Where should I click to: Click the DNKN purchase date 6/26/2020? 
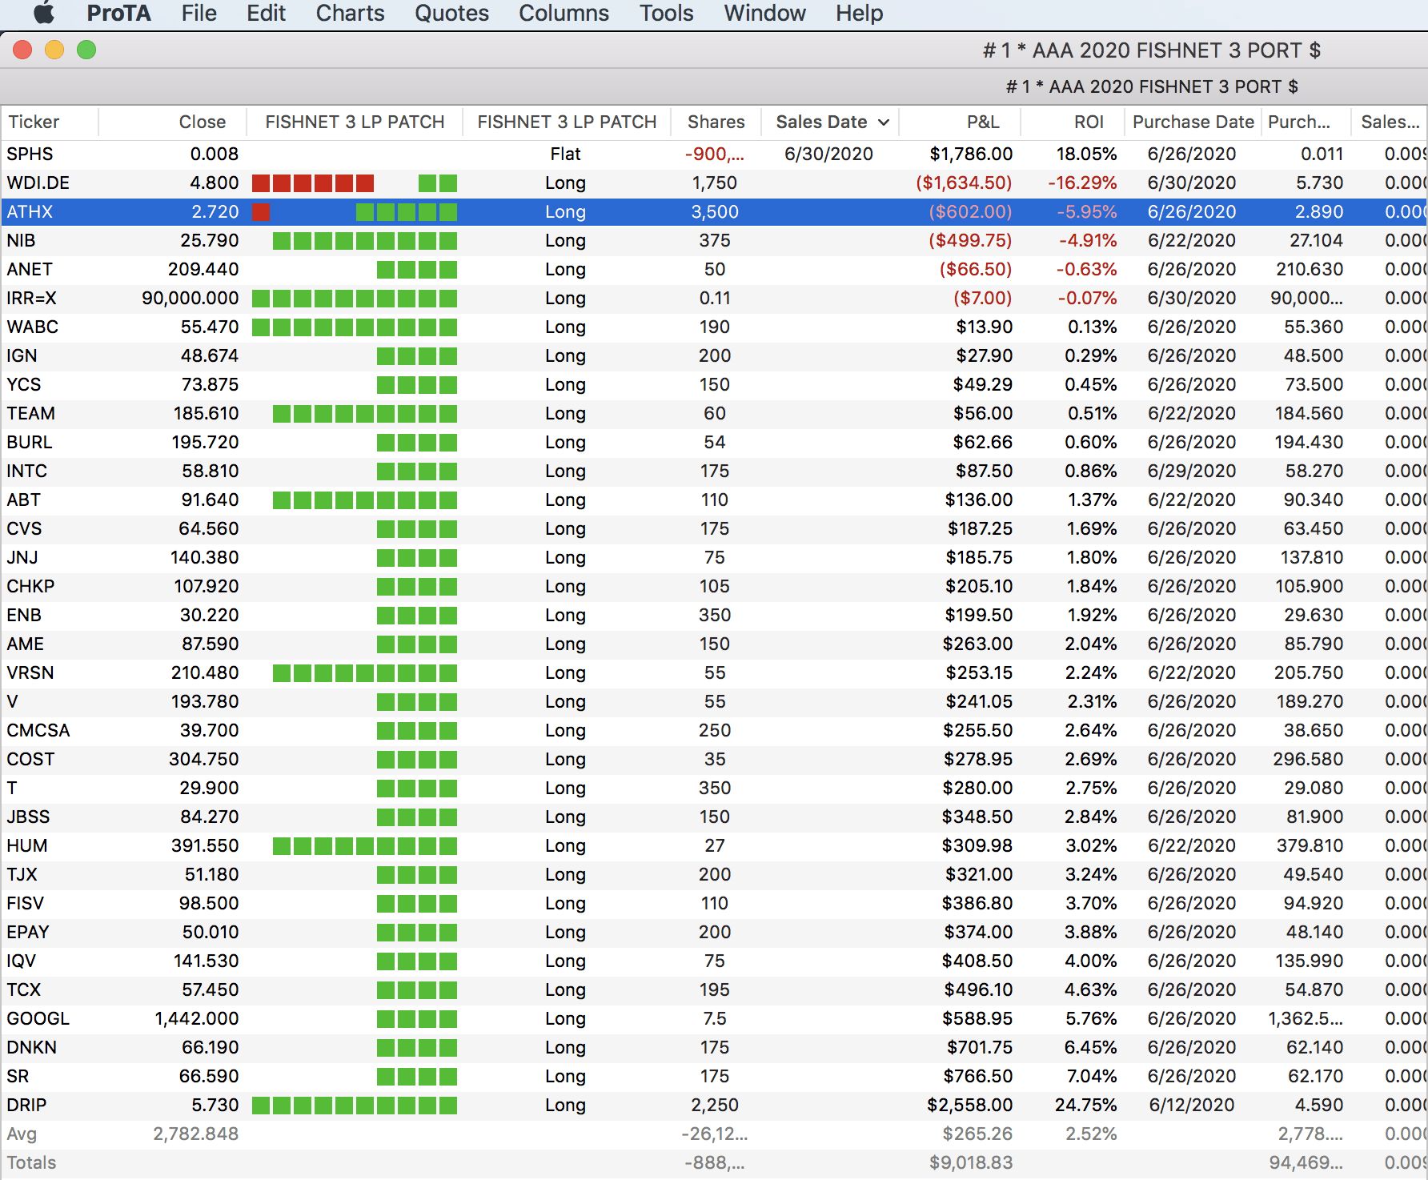click(x=1191, y=1047)
